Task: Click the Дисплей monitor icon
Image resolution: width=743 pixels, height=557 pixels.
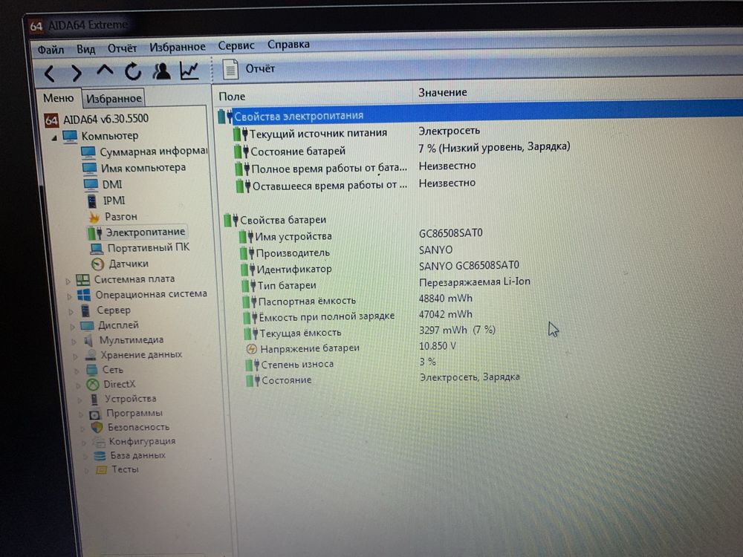Action: point(87,326)
